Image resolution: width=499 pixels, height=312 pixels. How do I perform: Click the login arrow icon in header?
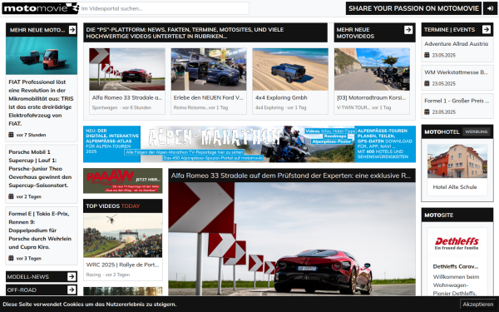click(490, 8)
